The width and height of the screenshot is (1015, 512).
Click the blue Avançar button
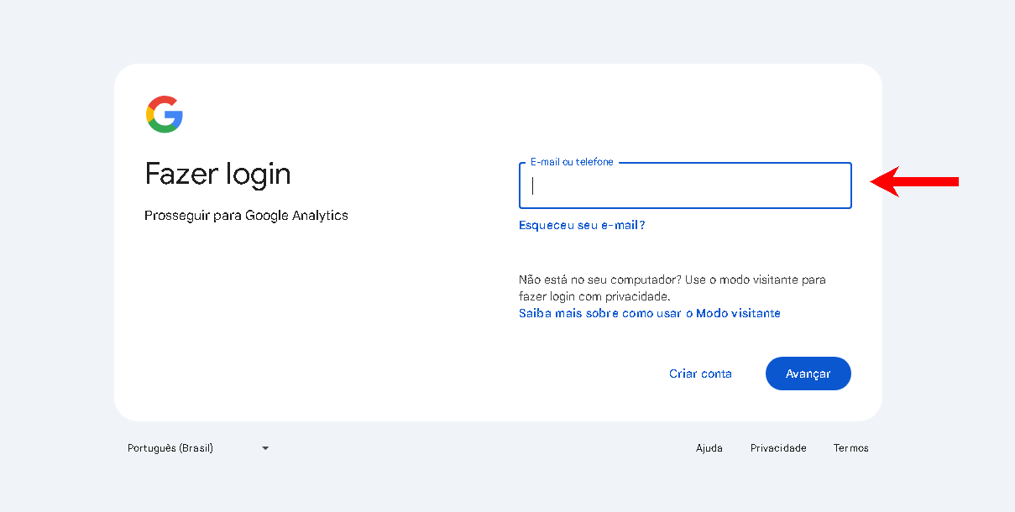pyautogui.click(x=808, y=374)
